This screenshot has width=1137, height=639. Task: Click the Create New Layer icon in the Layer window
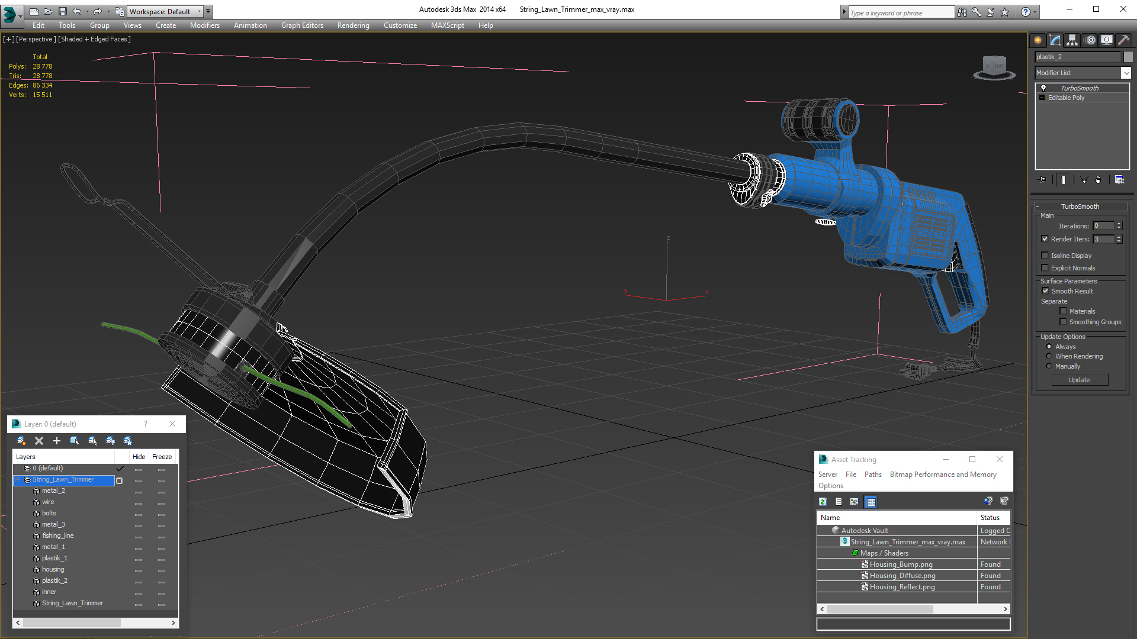click(x=21, y=441)
